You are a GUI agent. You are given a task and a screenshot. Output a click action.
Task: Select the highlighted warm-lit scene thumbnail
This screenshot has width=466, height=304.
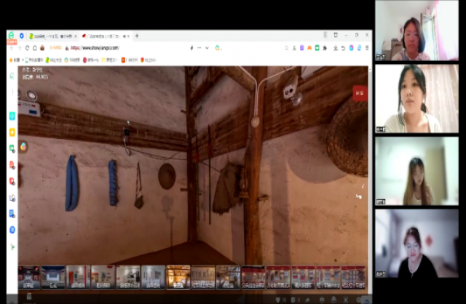178,278
